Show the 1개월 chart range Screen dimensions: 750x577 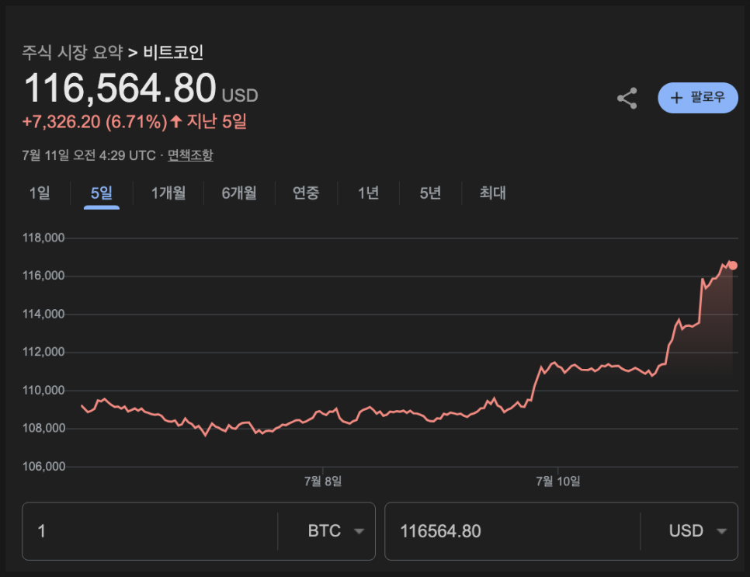coord(168,193)
